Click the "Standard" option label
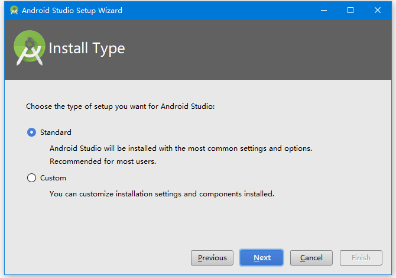Screen dimensions: 396x278 [56, 132]
